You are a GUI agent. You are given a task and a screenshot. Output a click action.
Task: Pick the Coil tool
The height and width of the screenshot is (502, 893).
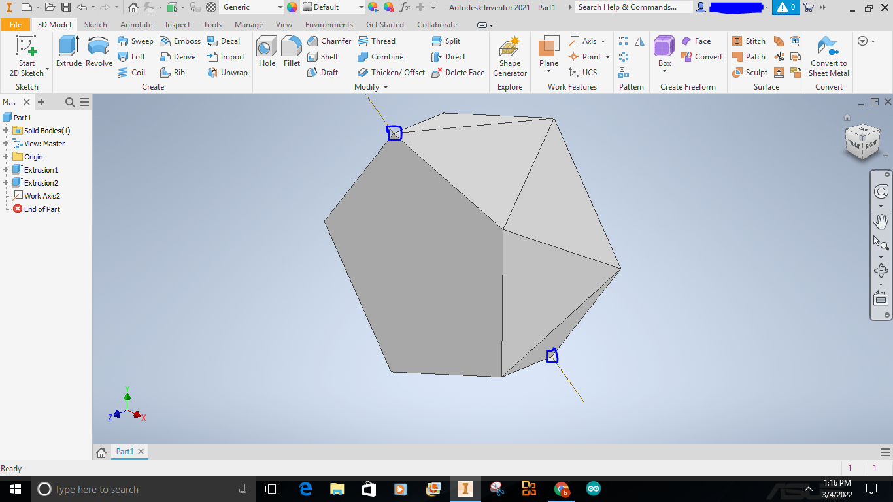click(x=131, y=72)
